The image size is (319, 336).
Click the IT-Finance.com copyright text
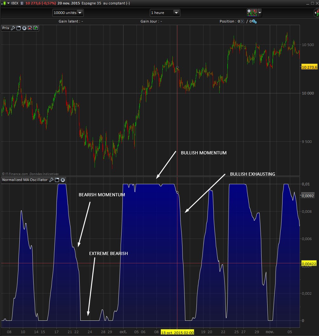click(x=15, y=174)
